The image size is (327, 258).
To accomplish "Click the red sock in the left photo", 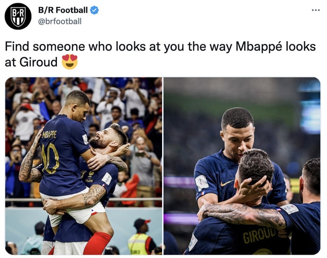I will [x=98, y=243].
